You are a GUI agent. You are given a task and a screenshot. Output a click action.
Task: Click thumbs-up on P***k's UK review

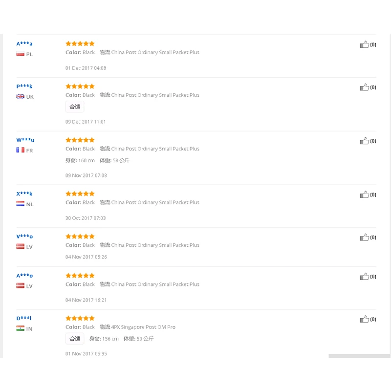pos(364,87)
